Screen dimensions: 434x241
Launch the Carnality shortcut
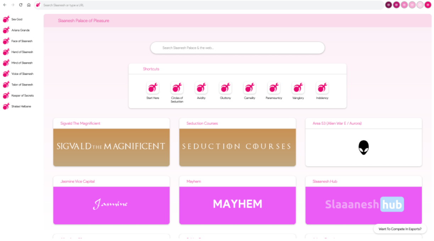click(250, 88)
